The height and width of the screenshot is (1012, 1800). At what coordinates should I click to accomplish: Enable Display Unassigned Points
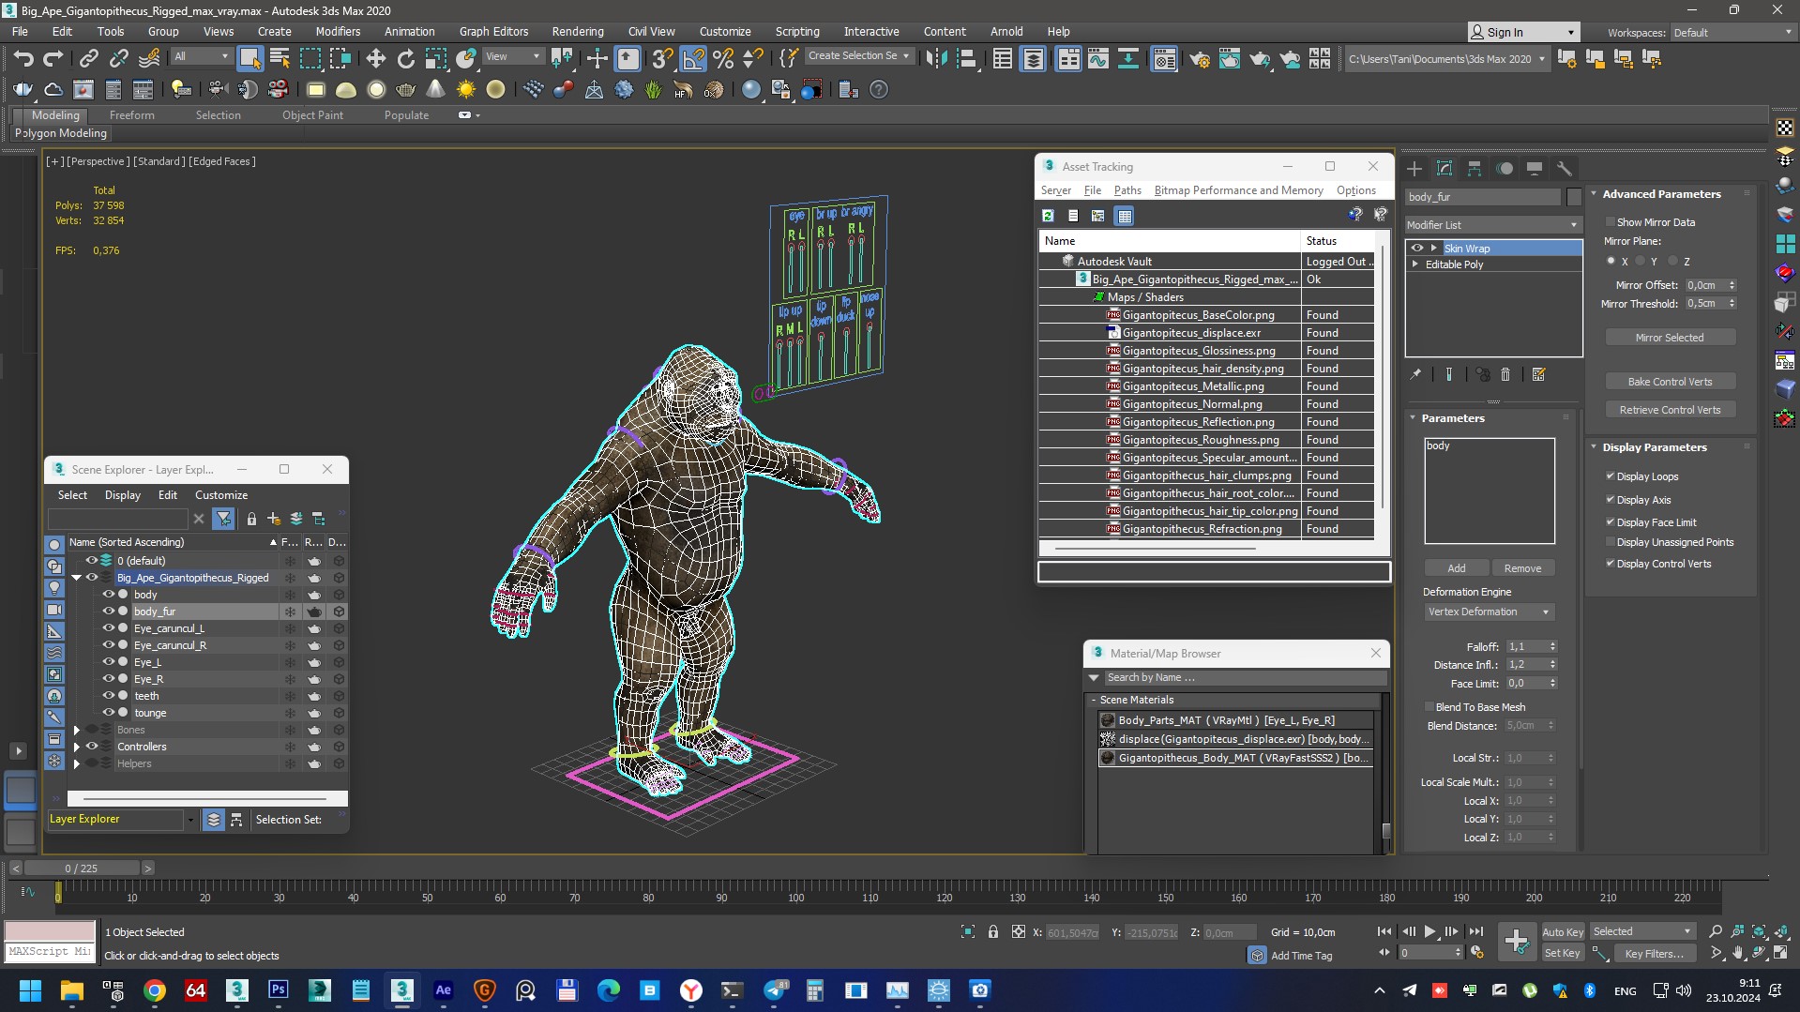tap(1611, 542)
